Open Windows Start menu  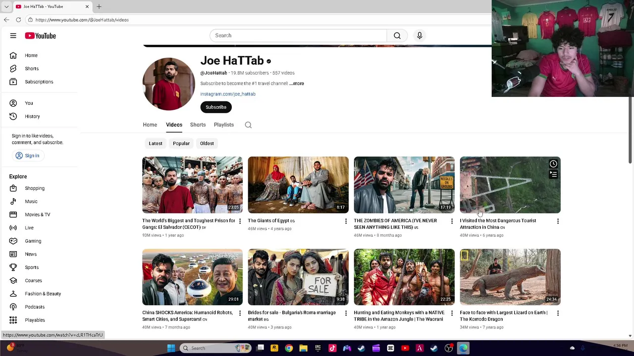[x=171, y=348]
